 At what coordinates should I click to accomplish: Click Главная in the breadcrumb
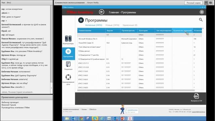pos(114,12)
